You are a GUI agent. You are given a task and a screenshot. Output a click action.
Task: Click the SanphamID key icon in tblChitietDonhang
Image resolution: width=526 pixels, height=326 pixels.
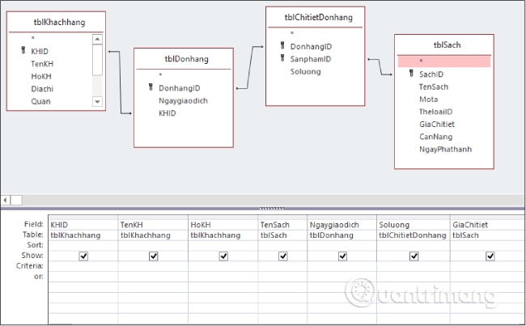pyautogui.click(x=282, y=58)
